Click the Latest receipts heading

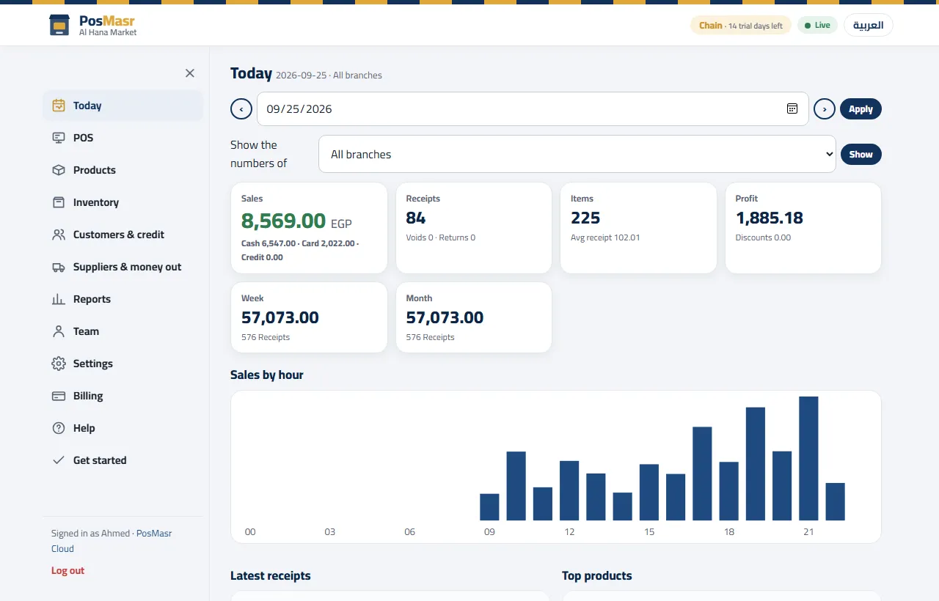[270, 575]
